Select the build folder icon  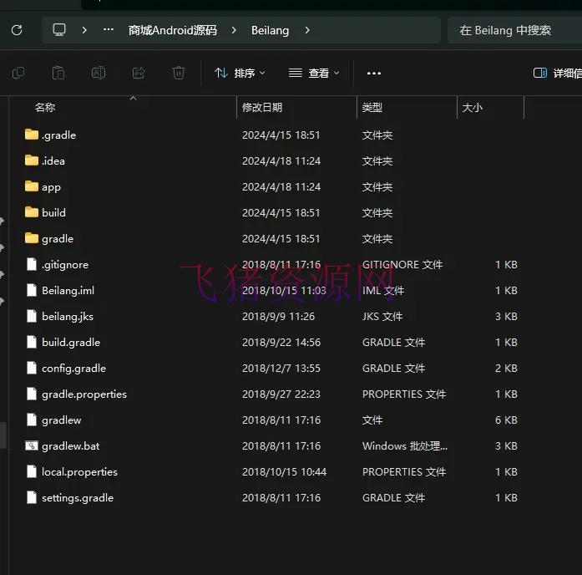click(32, 212)
